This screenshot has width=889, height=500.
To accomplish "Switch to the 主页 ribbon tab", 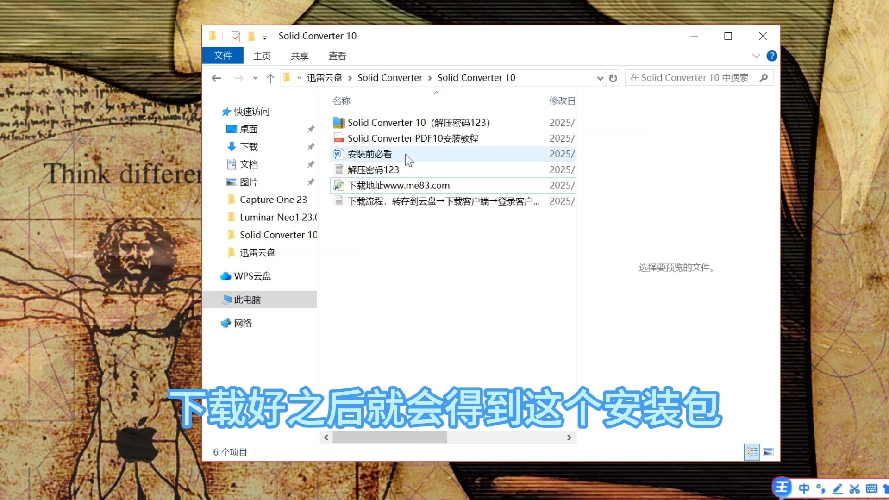I will pos(262,56).
